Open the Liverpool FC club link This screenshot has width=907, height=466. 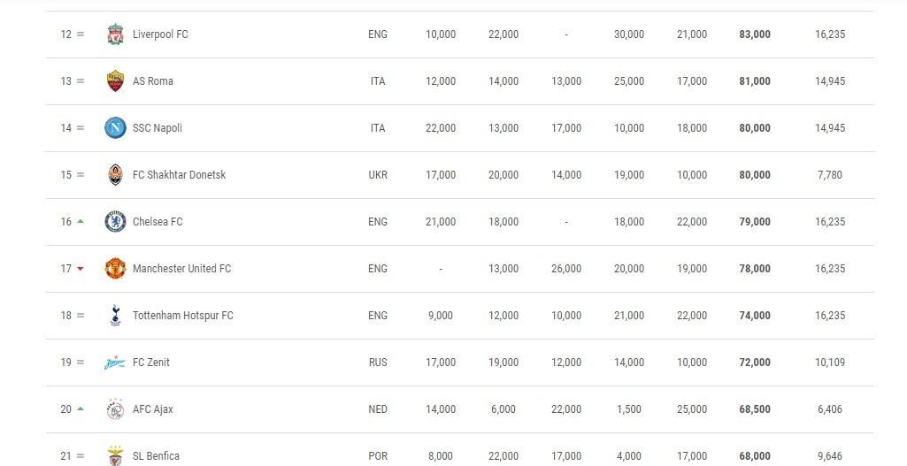[160, 34]
